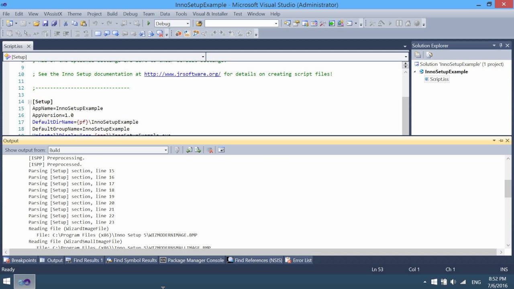Click the Toolbox icon with crossed tools
The width and height of the screenshot is (514, 289).
click(323, 23)
